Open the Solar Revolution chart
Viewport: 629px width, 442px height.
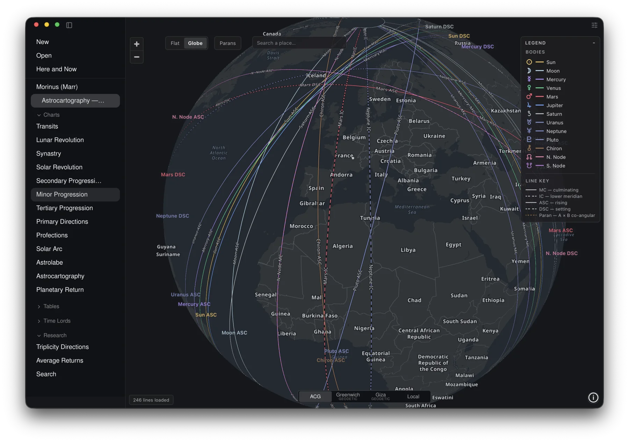tap(59, 167)
